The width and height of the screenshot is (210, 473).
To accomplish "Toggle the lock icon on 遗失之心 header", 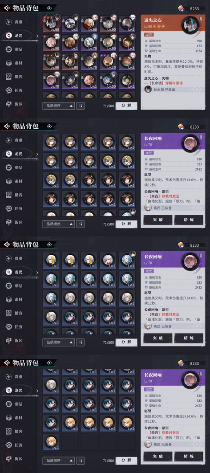I will click(x=201, y=19).
